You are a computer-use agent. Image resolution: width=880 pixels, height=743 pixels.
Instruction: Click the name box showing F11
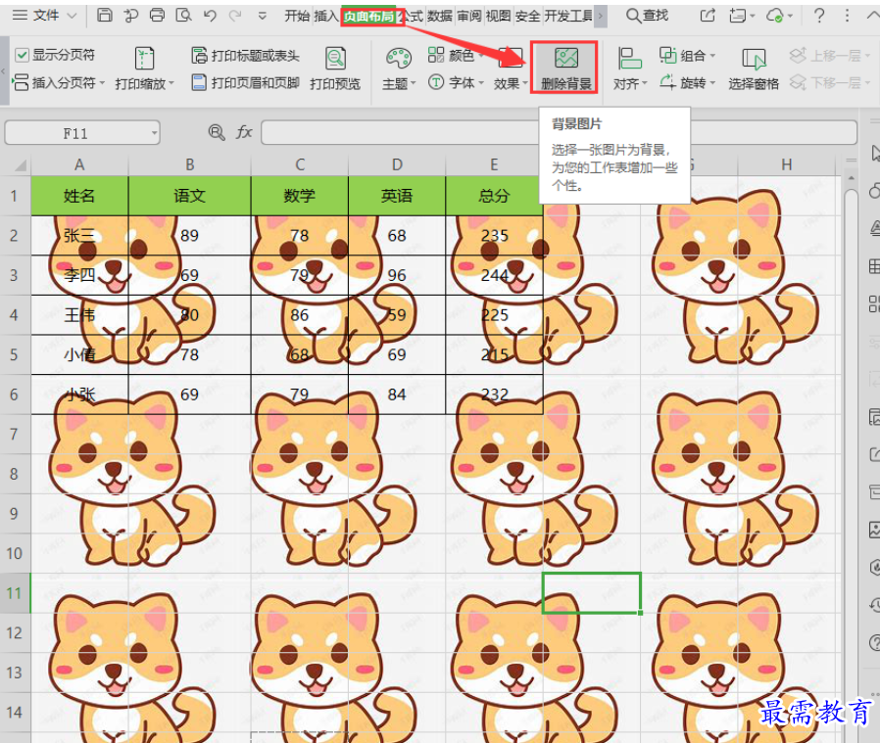point(82,133)
